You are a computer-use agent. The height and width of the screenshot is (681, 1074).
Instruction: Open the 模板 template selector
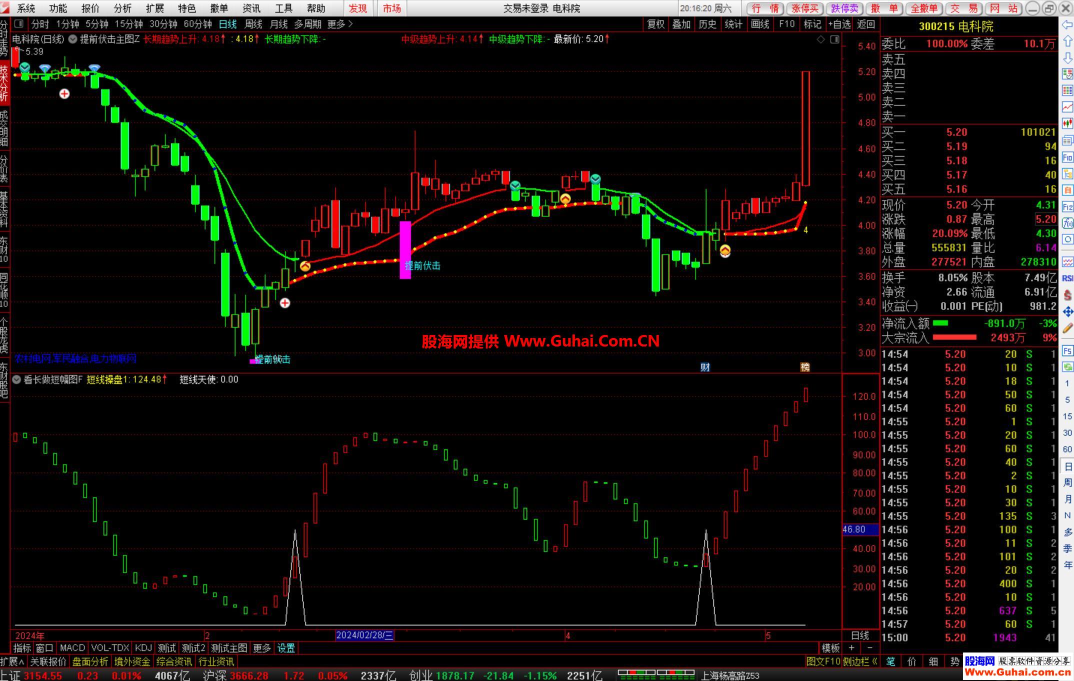point(830,648)
